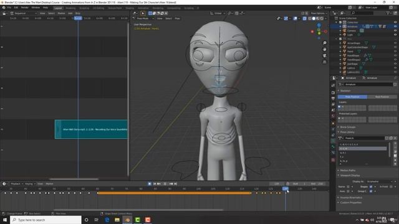Toggle the In Front checkbox
Viewport: 399px width, 224px height.
tap(391, 187)
